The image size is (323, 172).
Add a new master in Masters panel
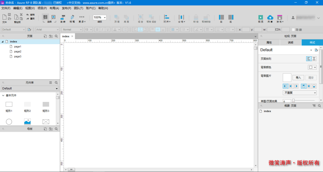(x=45, y=129)
